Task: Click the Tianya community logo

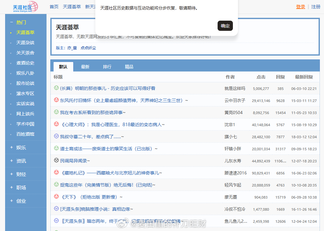Action: click(25, 7)
